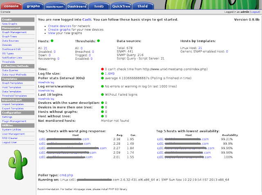The image size is (262, 195).
Task: Click the View link for new graphs
Action: click(x=52, y=33)
